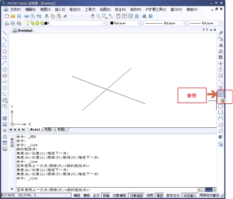Switch to the 布局1 layout tab
The image size is (233, 199).
point(48,129)
